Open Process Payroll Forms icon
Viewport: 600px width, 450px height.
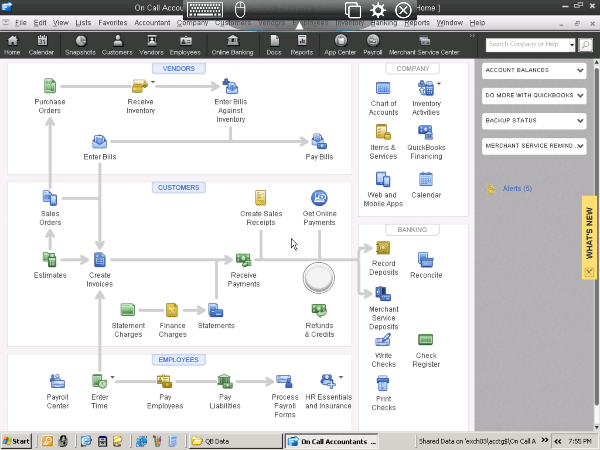285,381
